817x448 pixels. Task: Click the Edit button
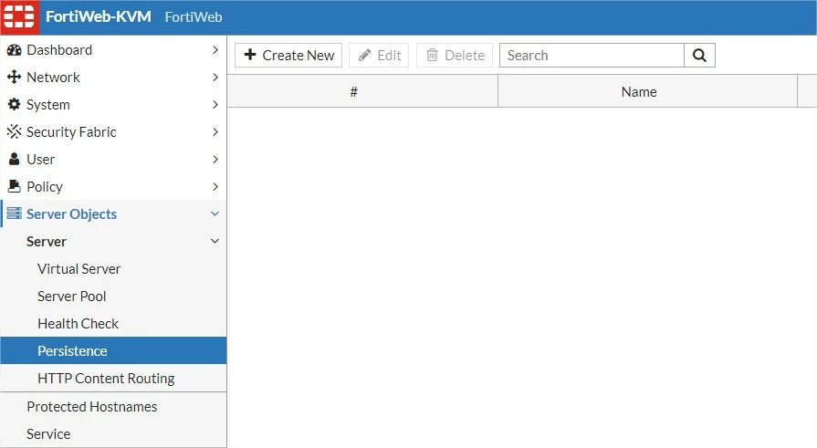coord(379,56)
